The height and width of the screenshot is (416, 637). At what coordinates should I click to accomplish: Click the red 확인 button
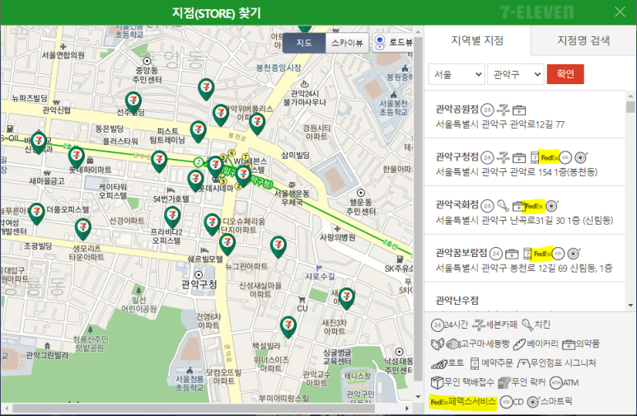(x=565, y=74)
